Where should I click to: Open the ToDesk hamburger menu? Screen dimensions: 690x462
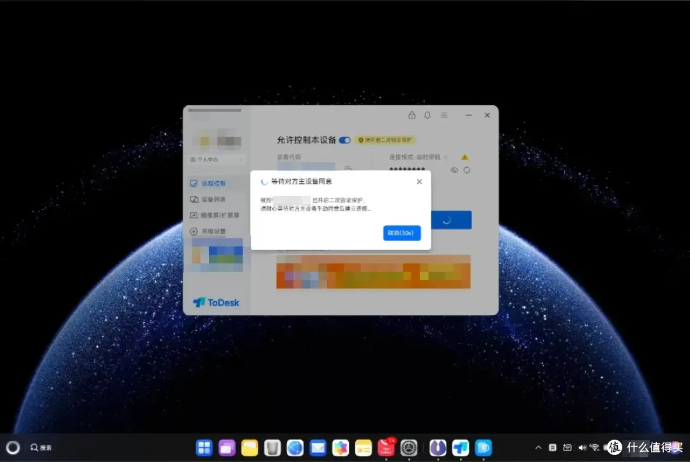pos(444,115)
